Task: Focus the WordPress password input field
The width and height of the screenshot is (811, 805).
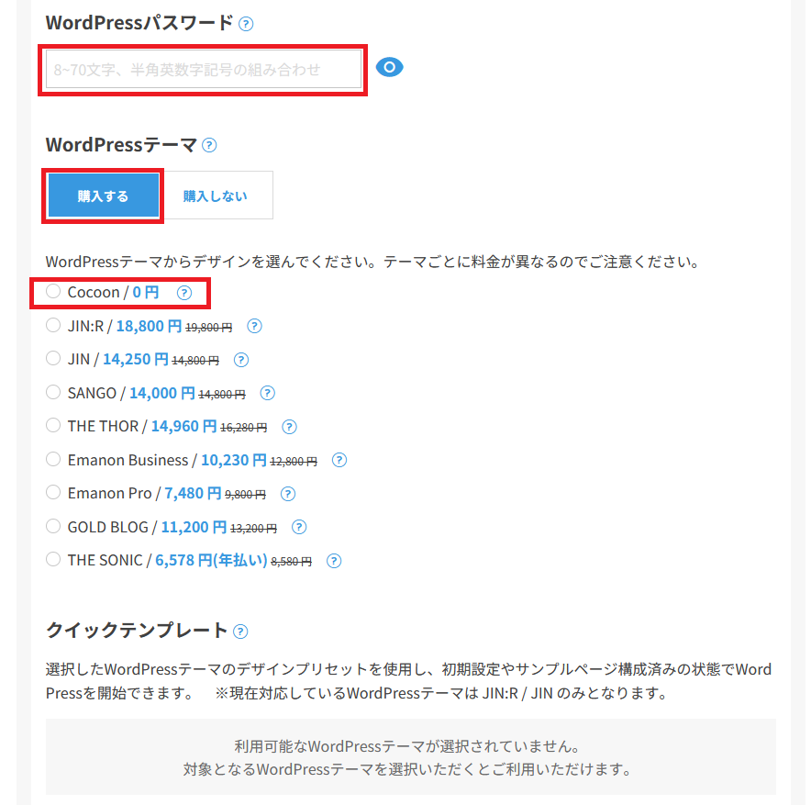Action: pos(204,70)
